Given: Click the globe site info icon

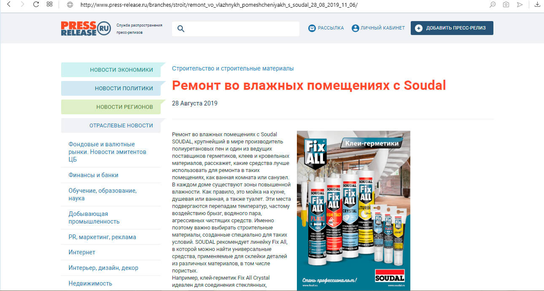Looking at the screenshot, I should tap(70, 5).
